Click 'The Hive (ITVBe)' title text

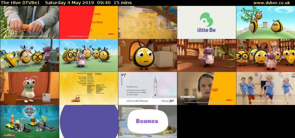20,3
